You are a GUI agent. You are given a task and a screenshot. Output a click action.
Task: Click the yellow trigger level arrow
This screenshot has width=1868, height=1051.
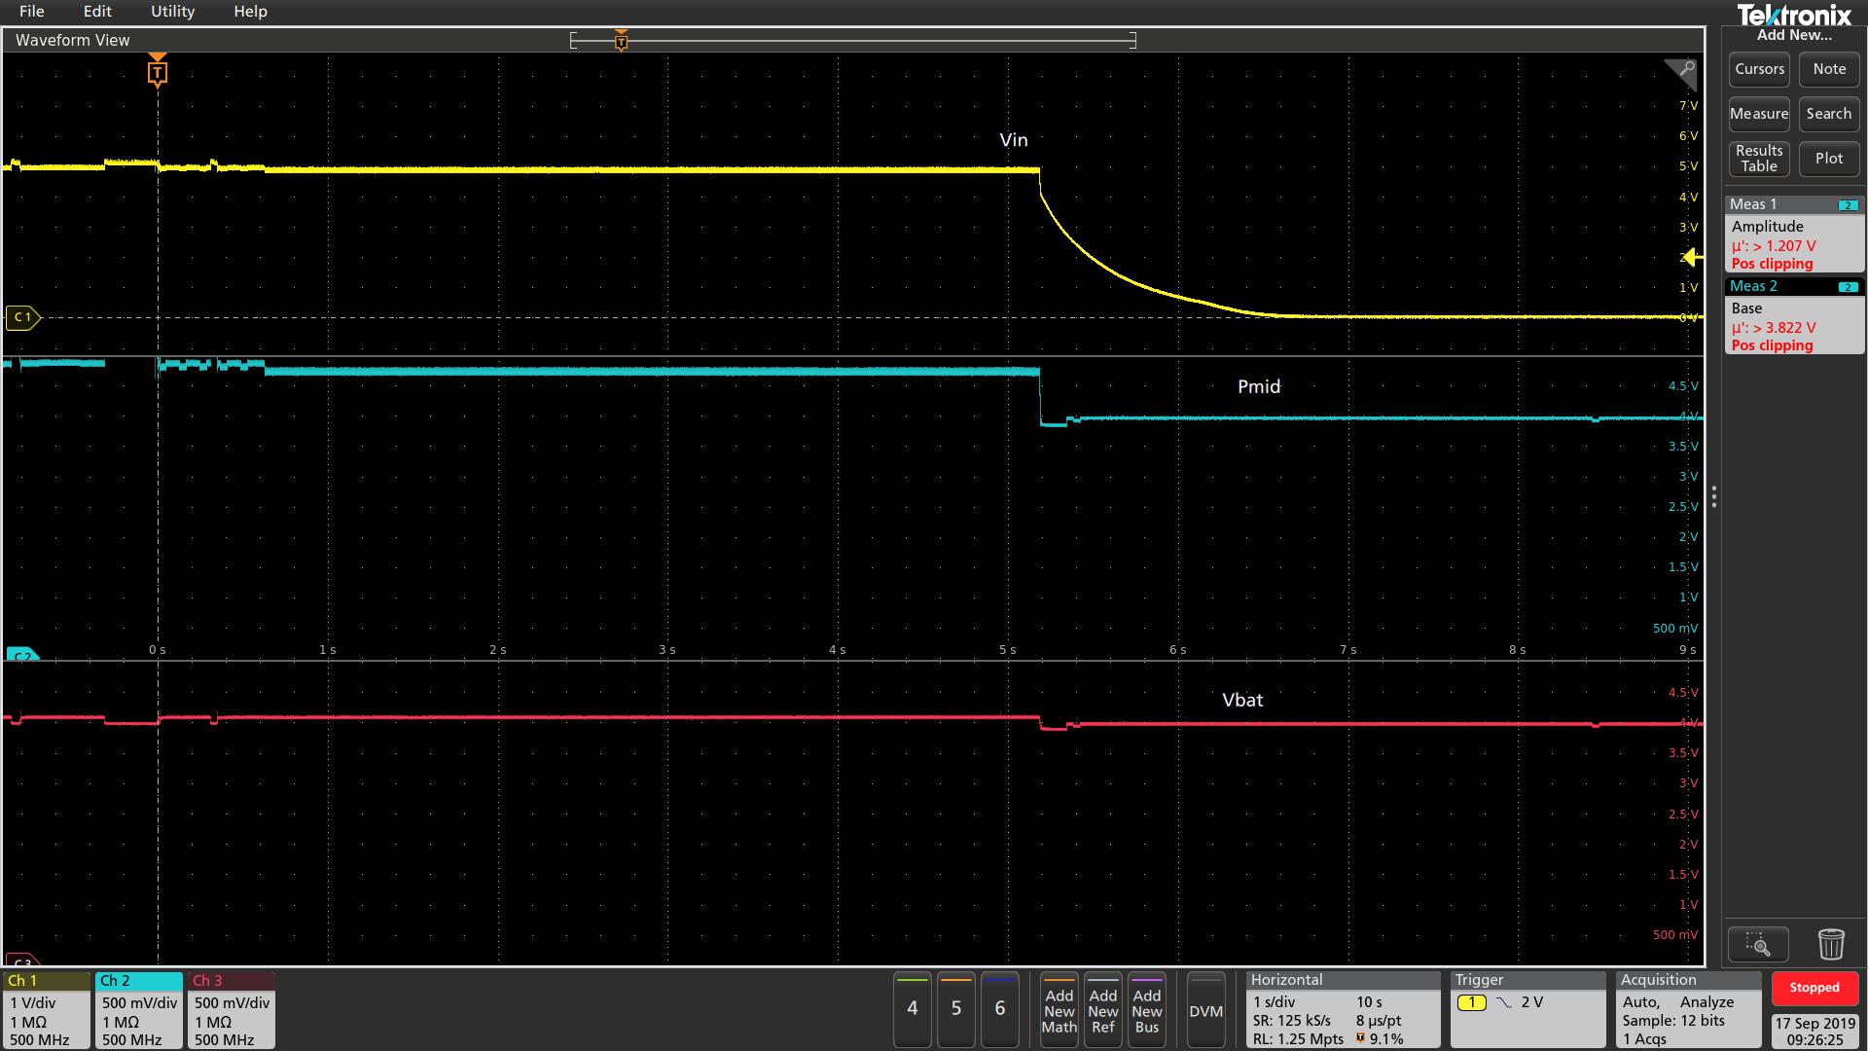tap(1692, 257)
